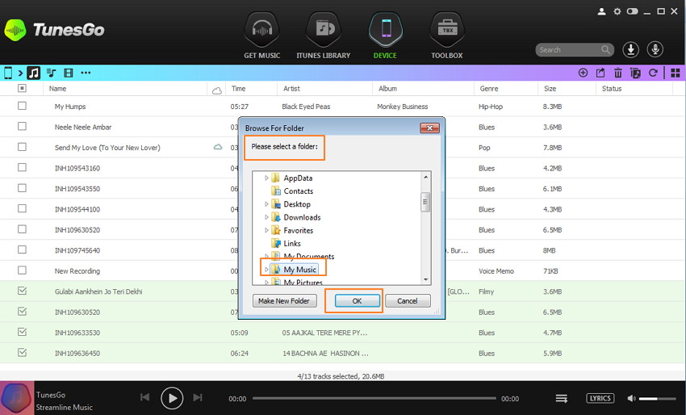Viewport: 686px width, 415px height.
Task: Open the user account icon
Action: pos(601,11)
